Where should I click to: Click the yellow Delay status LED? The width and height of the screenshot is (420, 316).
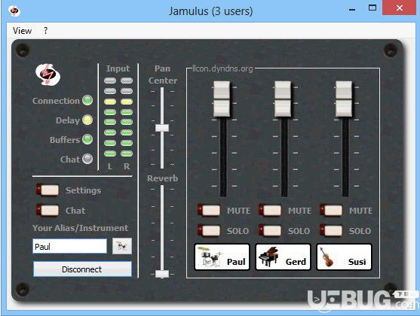(x=87, y=120)
